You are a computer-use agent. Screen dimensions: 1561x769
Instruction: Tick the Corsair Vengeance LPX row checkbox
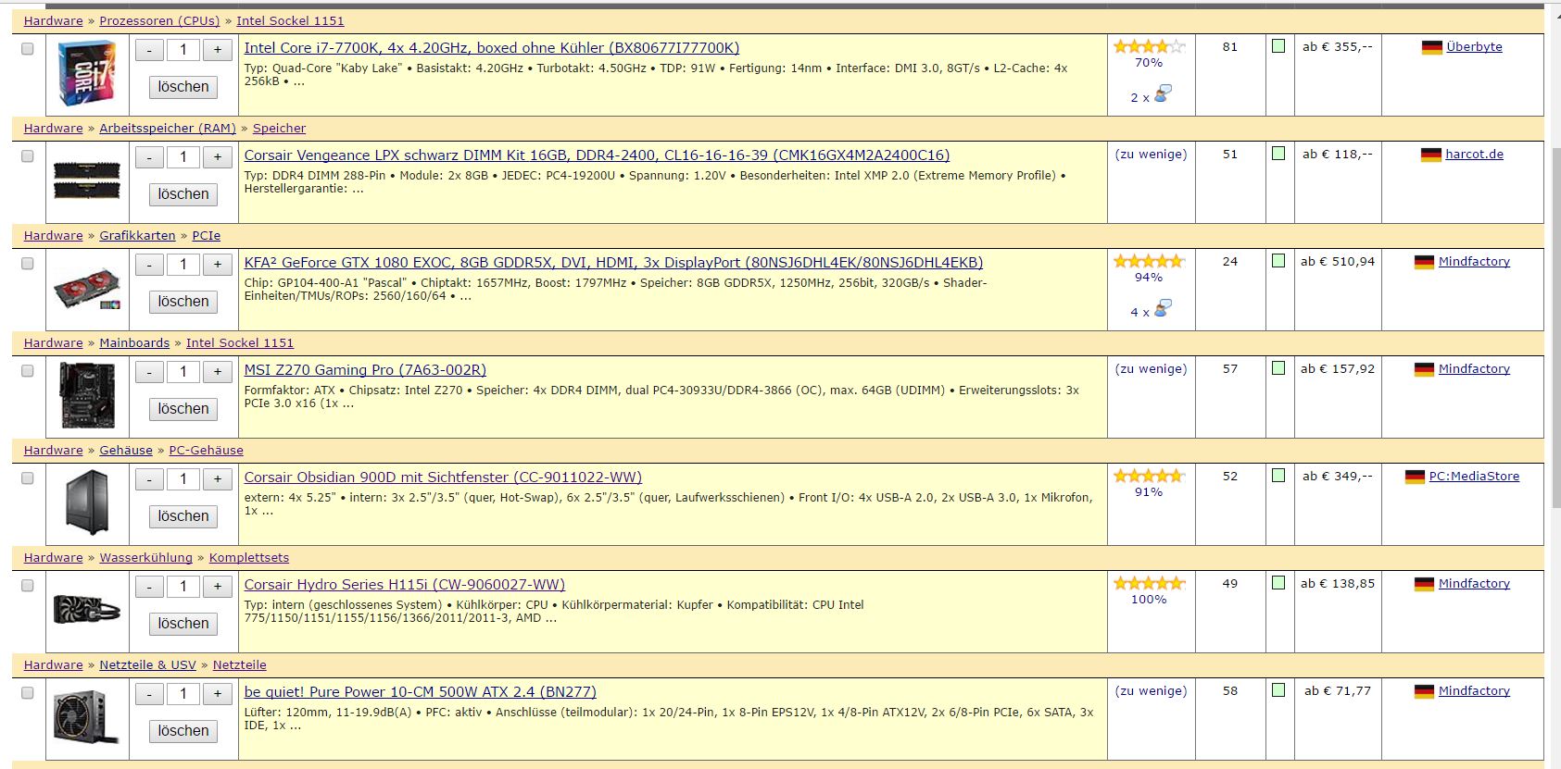click(x=28, y=156)
